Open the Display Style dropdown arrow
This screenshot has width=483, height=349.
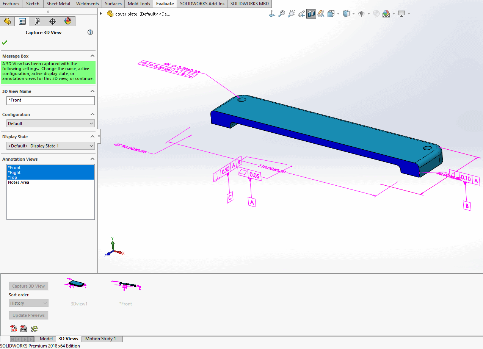coord(353,14)
